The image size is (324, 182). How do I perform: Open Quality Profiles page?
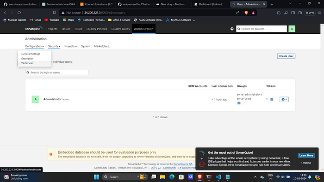(x=97, y=29)
